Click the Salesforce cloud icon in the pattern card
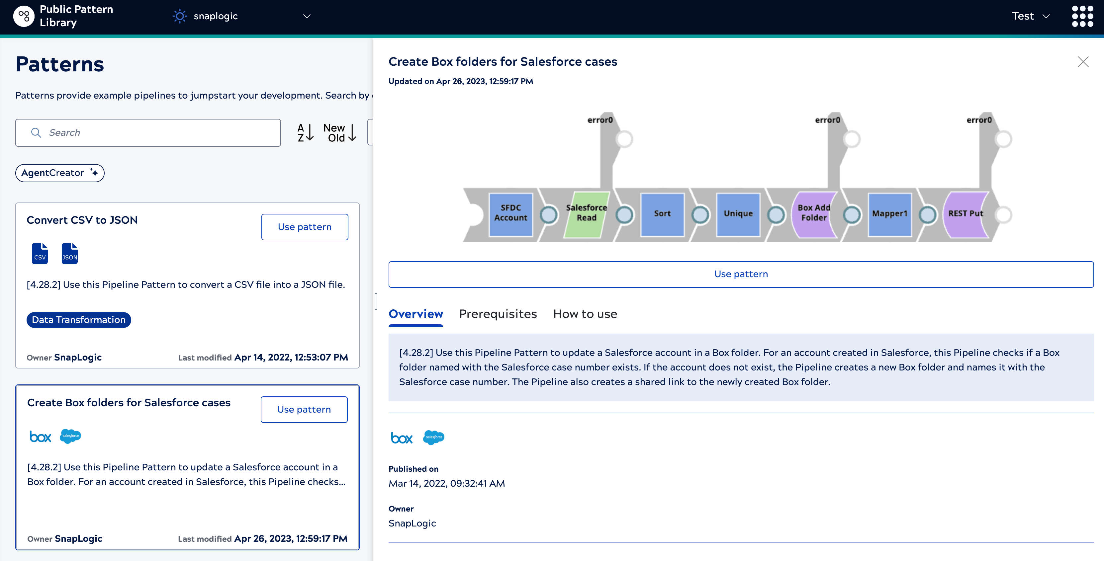This screenshot has height=561, width=1104. click(70, 436)
